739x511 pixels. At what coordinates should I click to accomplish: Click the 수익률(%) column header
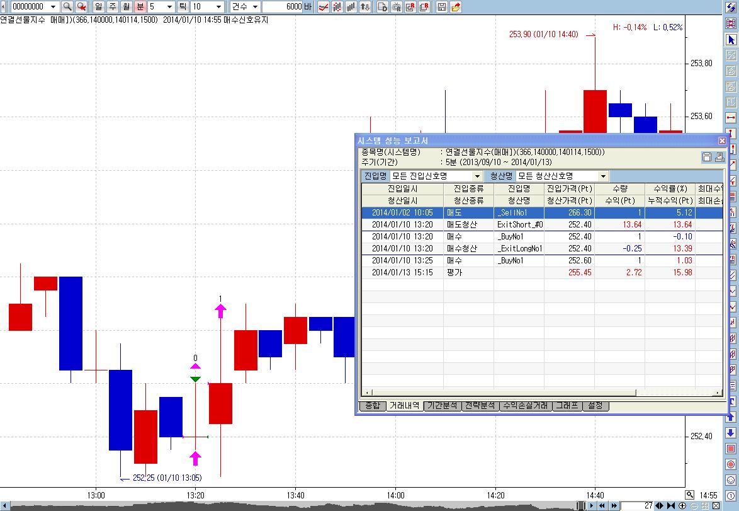click(x=670, y=189)
